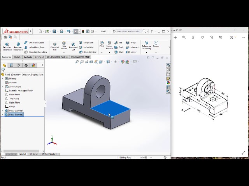Click Reference Geometry
The height and width of the screenshot is (186, 249).
(146, 45)
